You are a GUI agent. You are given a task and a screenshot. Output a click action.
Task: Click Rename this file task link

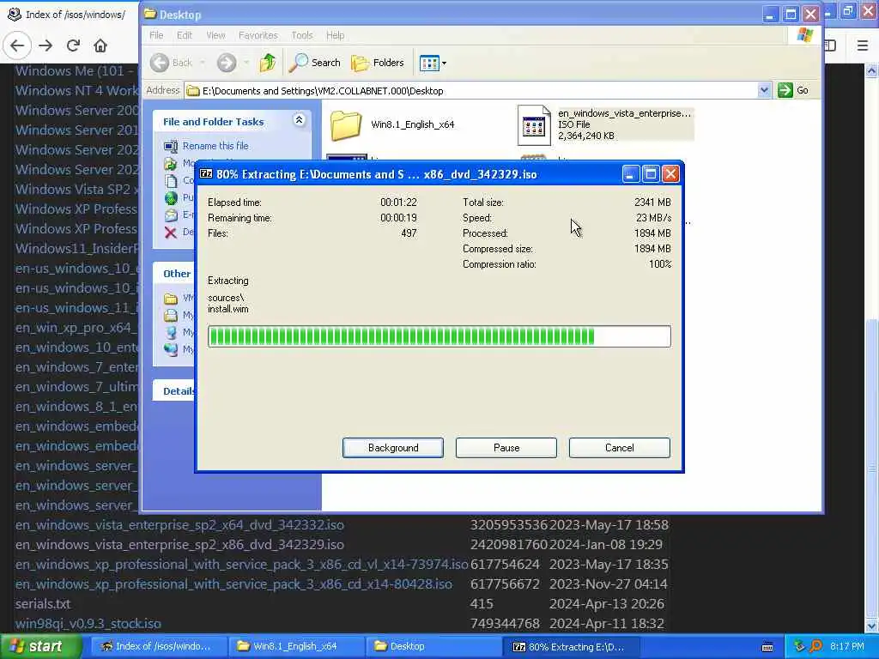pos(215,146)
